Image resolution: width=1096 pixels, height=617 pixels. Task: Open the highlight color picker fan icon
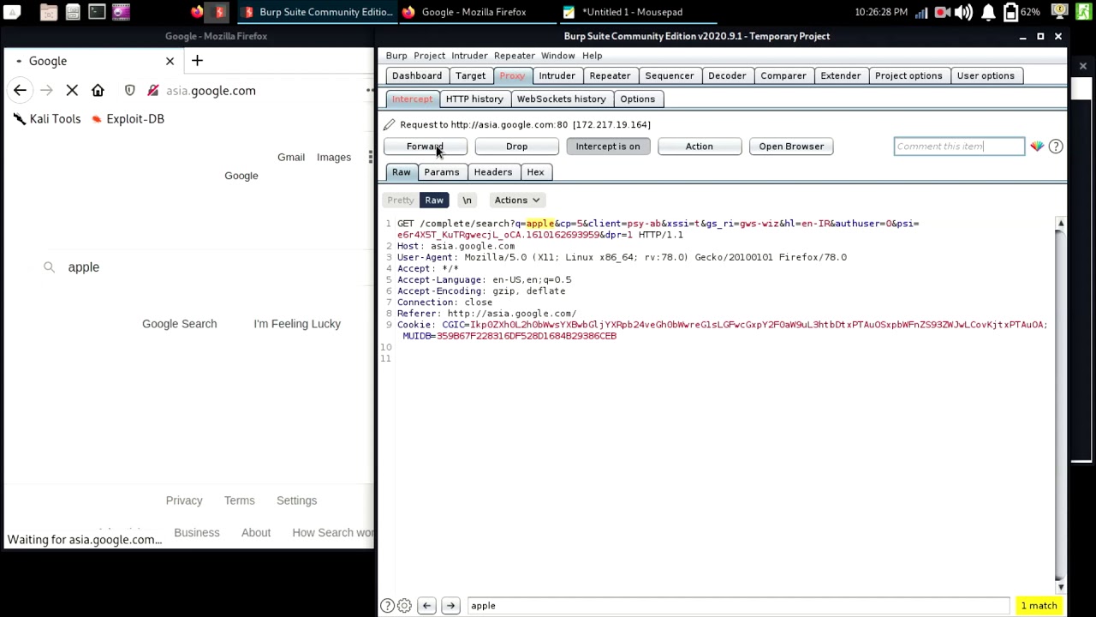[1037, 146]
